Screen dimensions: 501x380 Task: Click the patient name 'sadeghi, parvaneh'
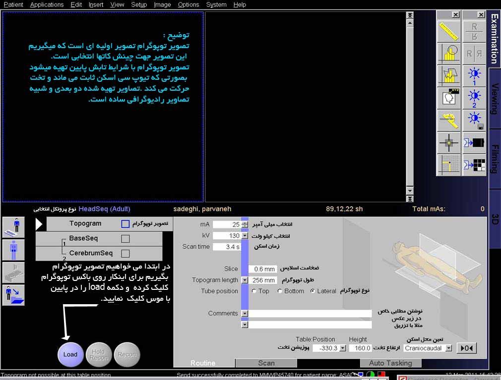[202, 209]
